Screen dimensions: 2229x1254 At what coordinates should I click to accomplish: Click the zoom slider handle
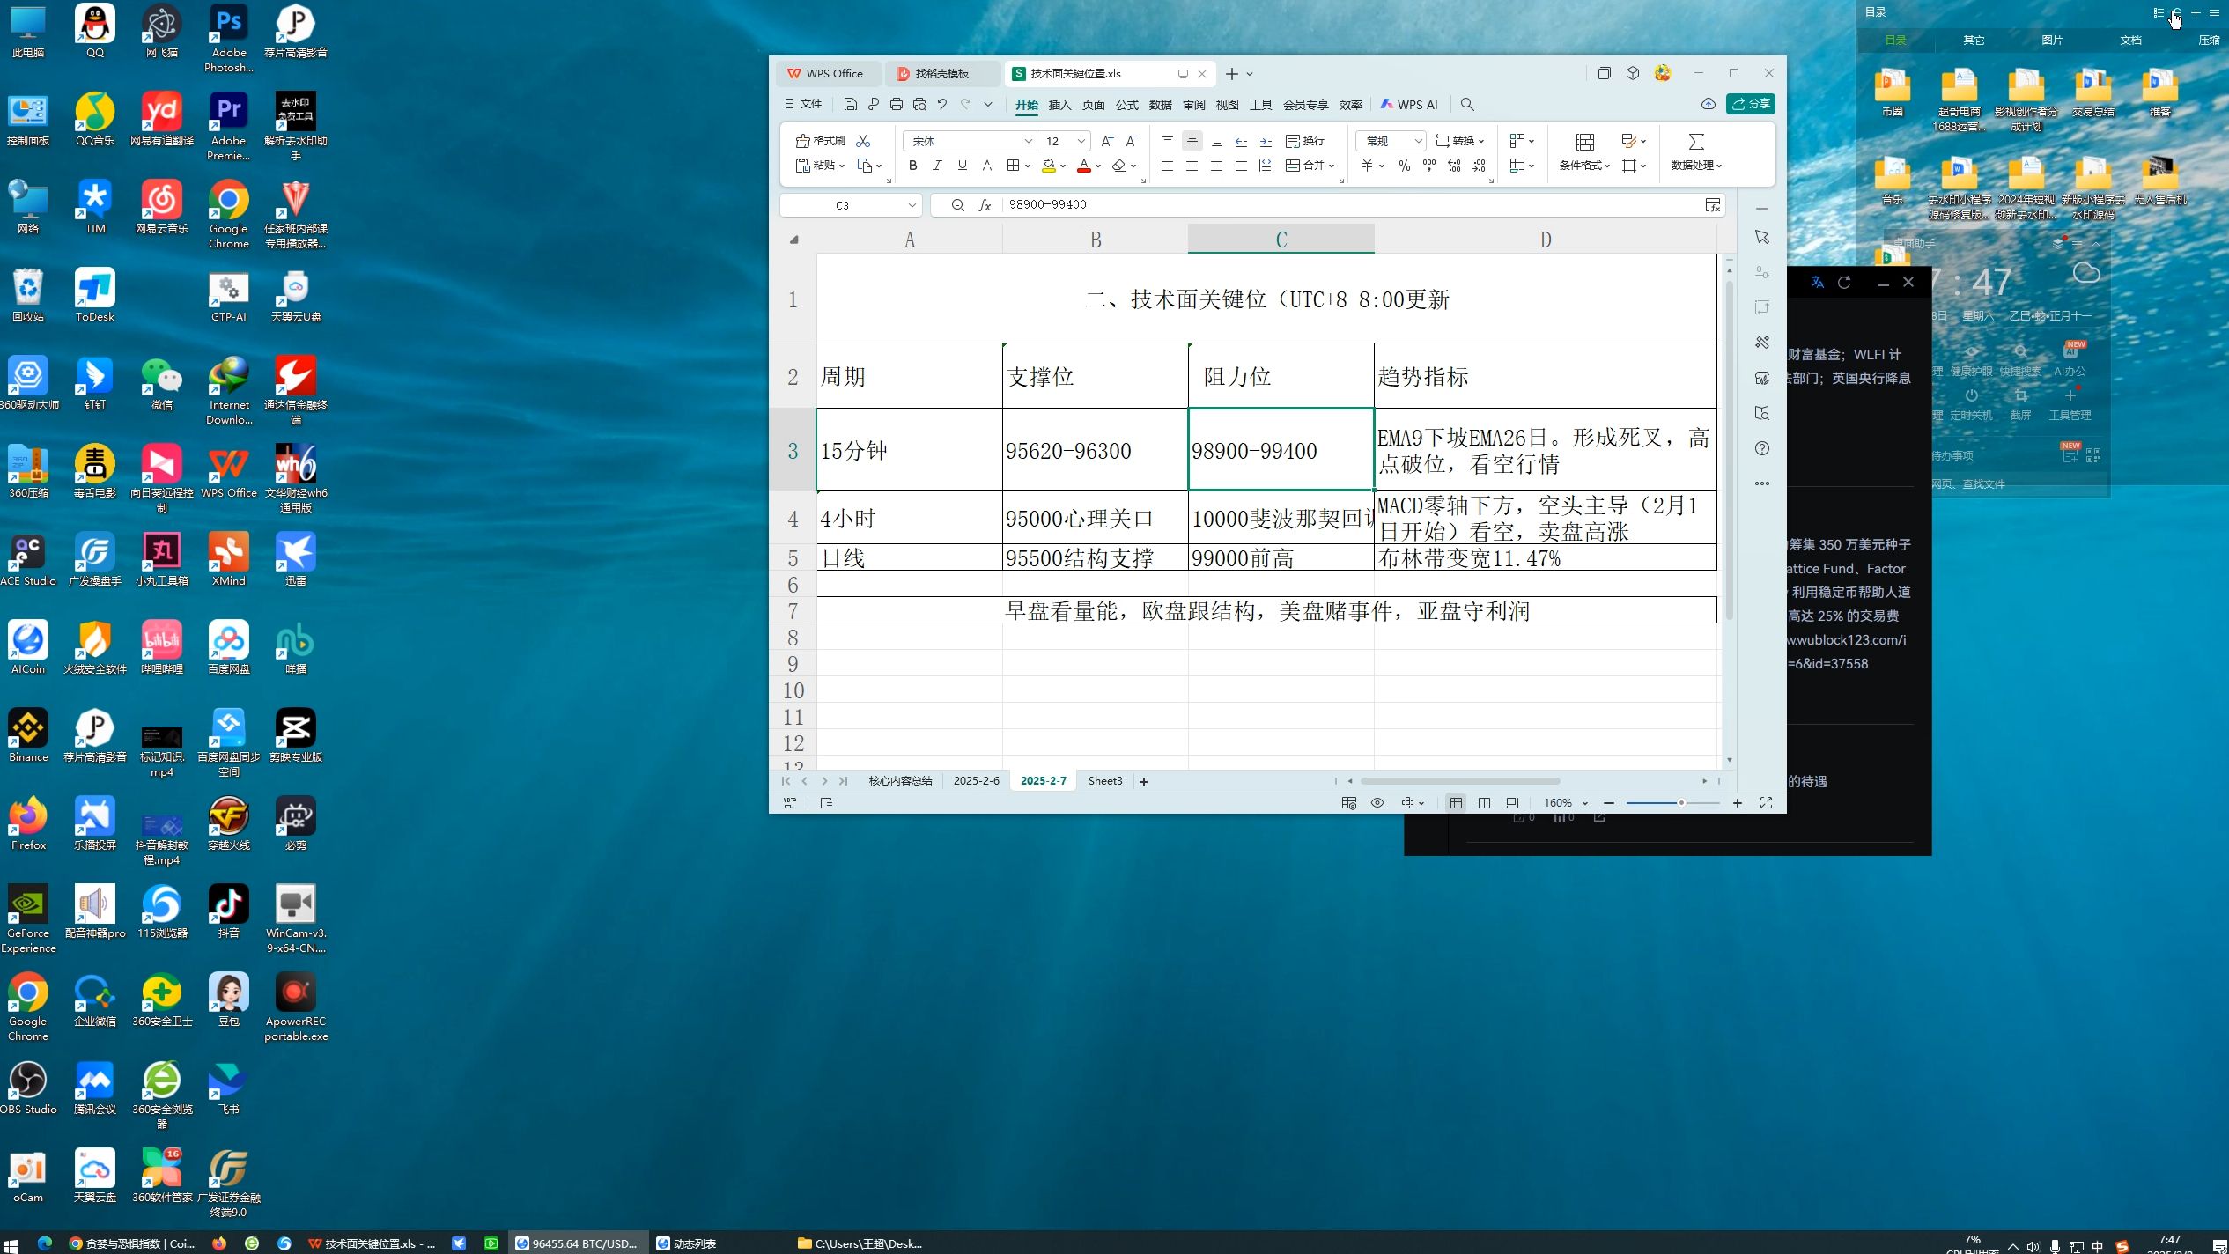coord(1681,803)
